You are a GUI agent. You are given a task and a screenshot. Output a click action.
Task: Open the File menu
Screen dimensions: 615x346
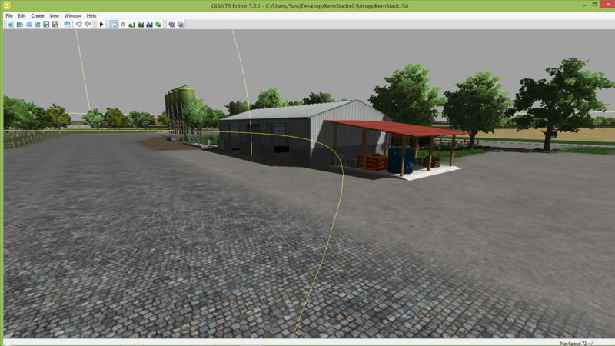click(x=9, y=15)
